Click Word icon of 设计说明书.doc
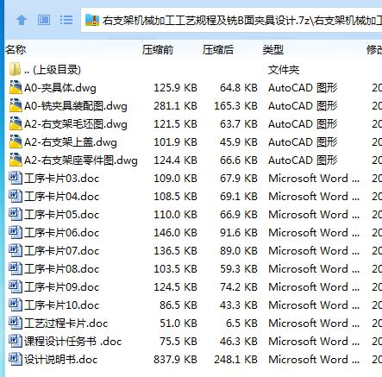This screenshot has height=377, width=382. click(x=16, y=359)
